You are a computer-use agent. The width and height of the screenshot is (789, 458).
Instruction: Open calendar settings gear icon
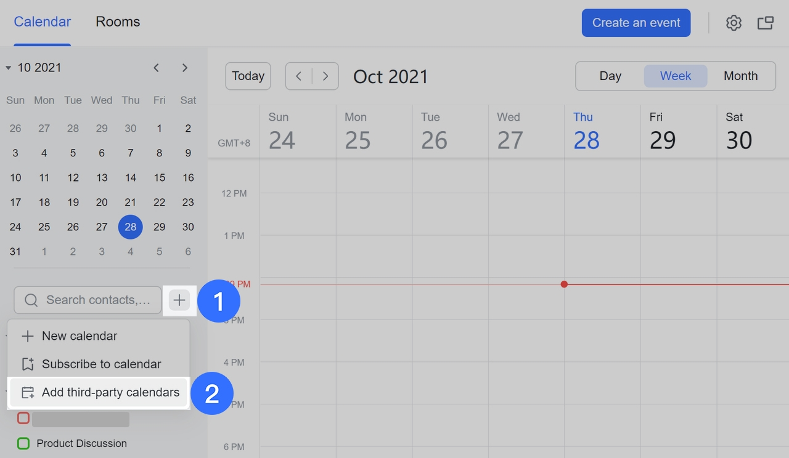[734, 23]
